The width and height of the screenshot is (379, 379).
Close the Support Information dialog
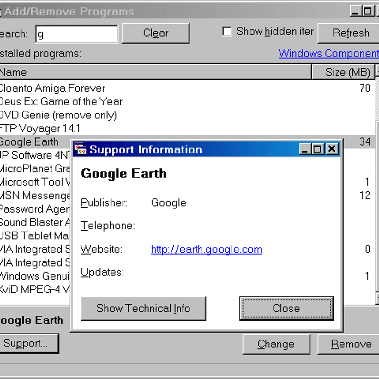(286, 309)
